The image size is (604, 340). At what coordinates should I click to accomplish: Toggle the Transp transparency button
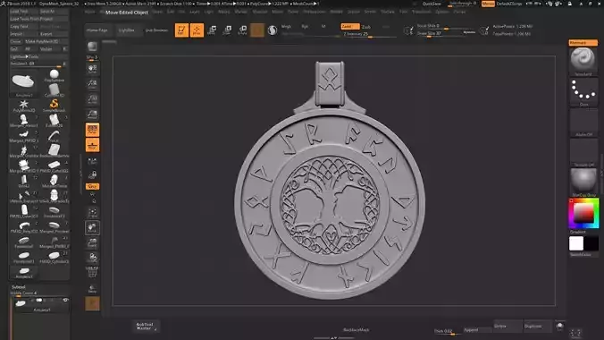(x=92, y=289)
